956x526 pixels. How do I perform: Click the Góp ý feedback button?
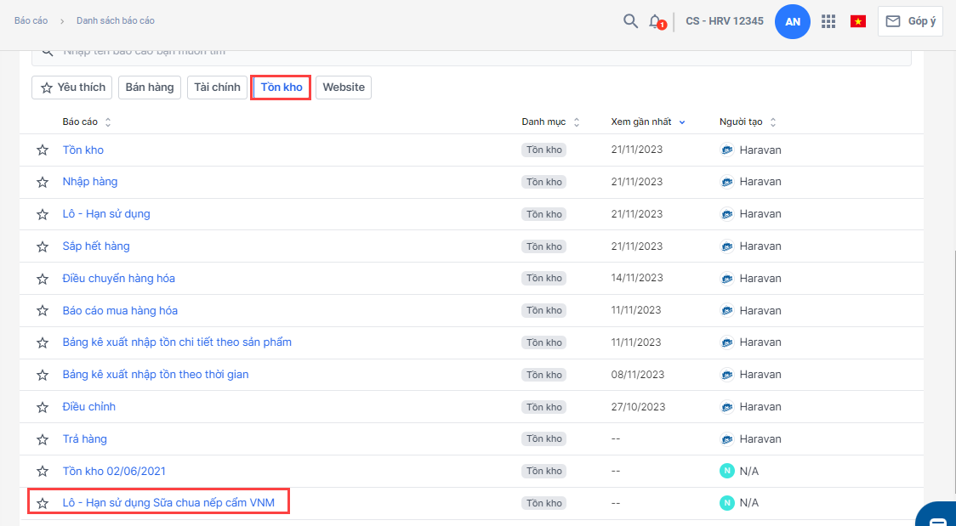click(910, 21)
